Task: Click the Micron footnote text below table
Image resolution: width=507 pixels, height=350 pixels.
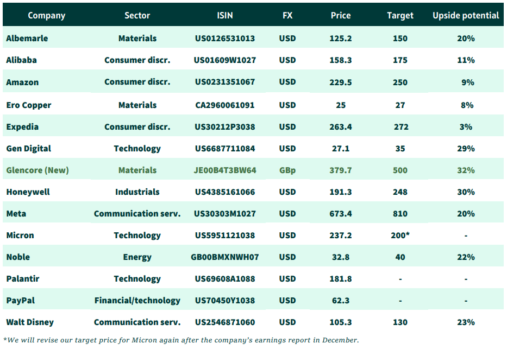Action: click(x=181, y=340)
